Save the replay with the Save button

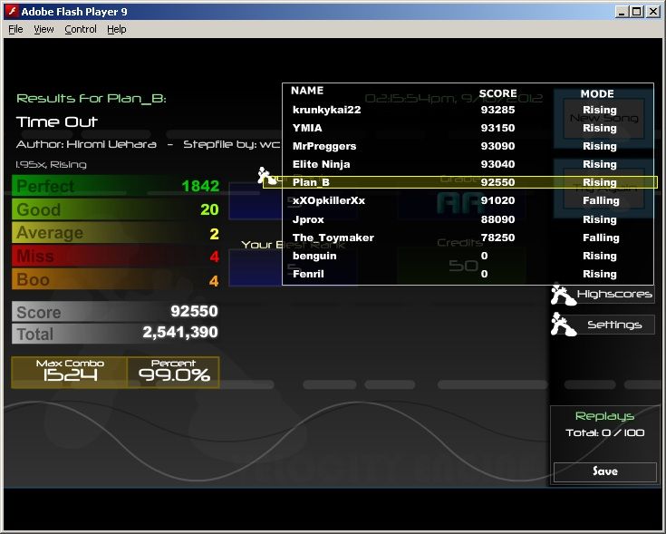pos(604,471)
